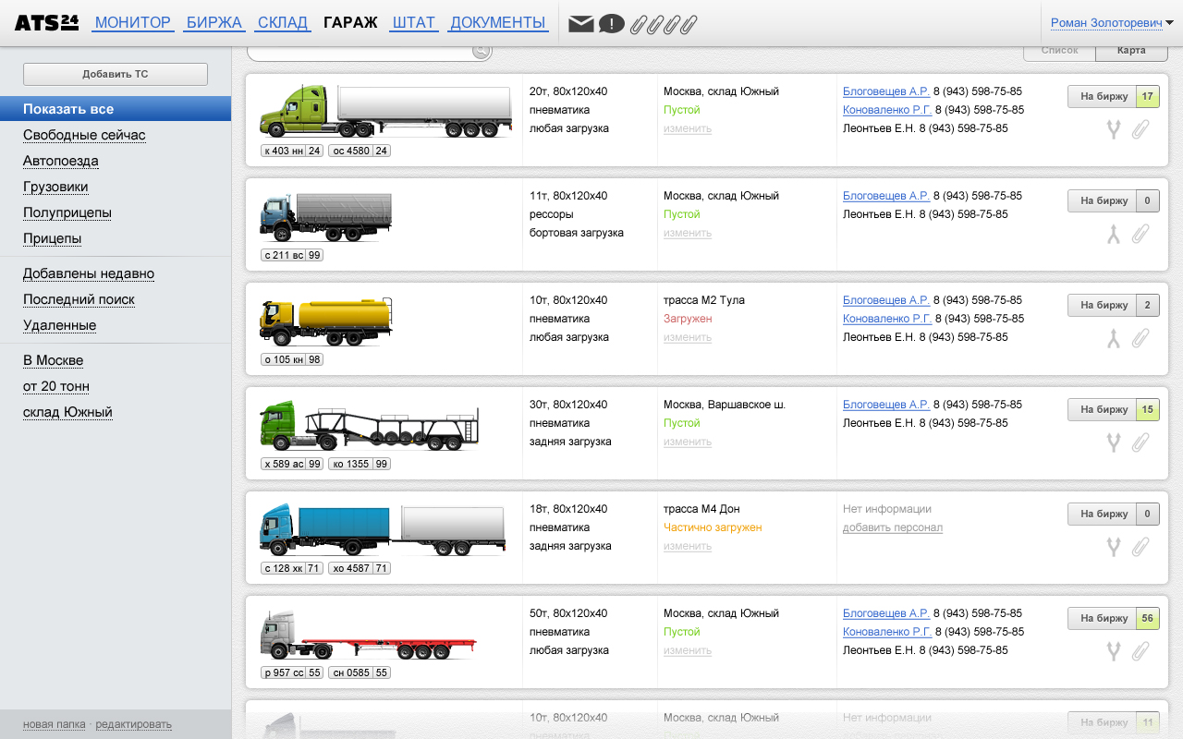Image resolution: width=1183 pixels, height=739 pixels.
Task: Select Показать все filter
Action: point(116,109)
